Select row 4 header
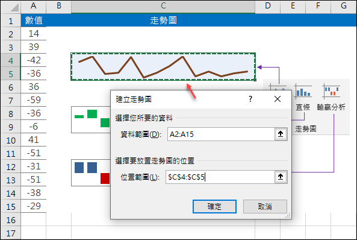The image size is (357, 240). click(11, 60)
